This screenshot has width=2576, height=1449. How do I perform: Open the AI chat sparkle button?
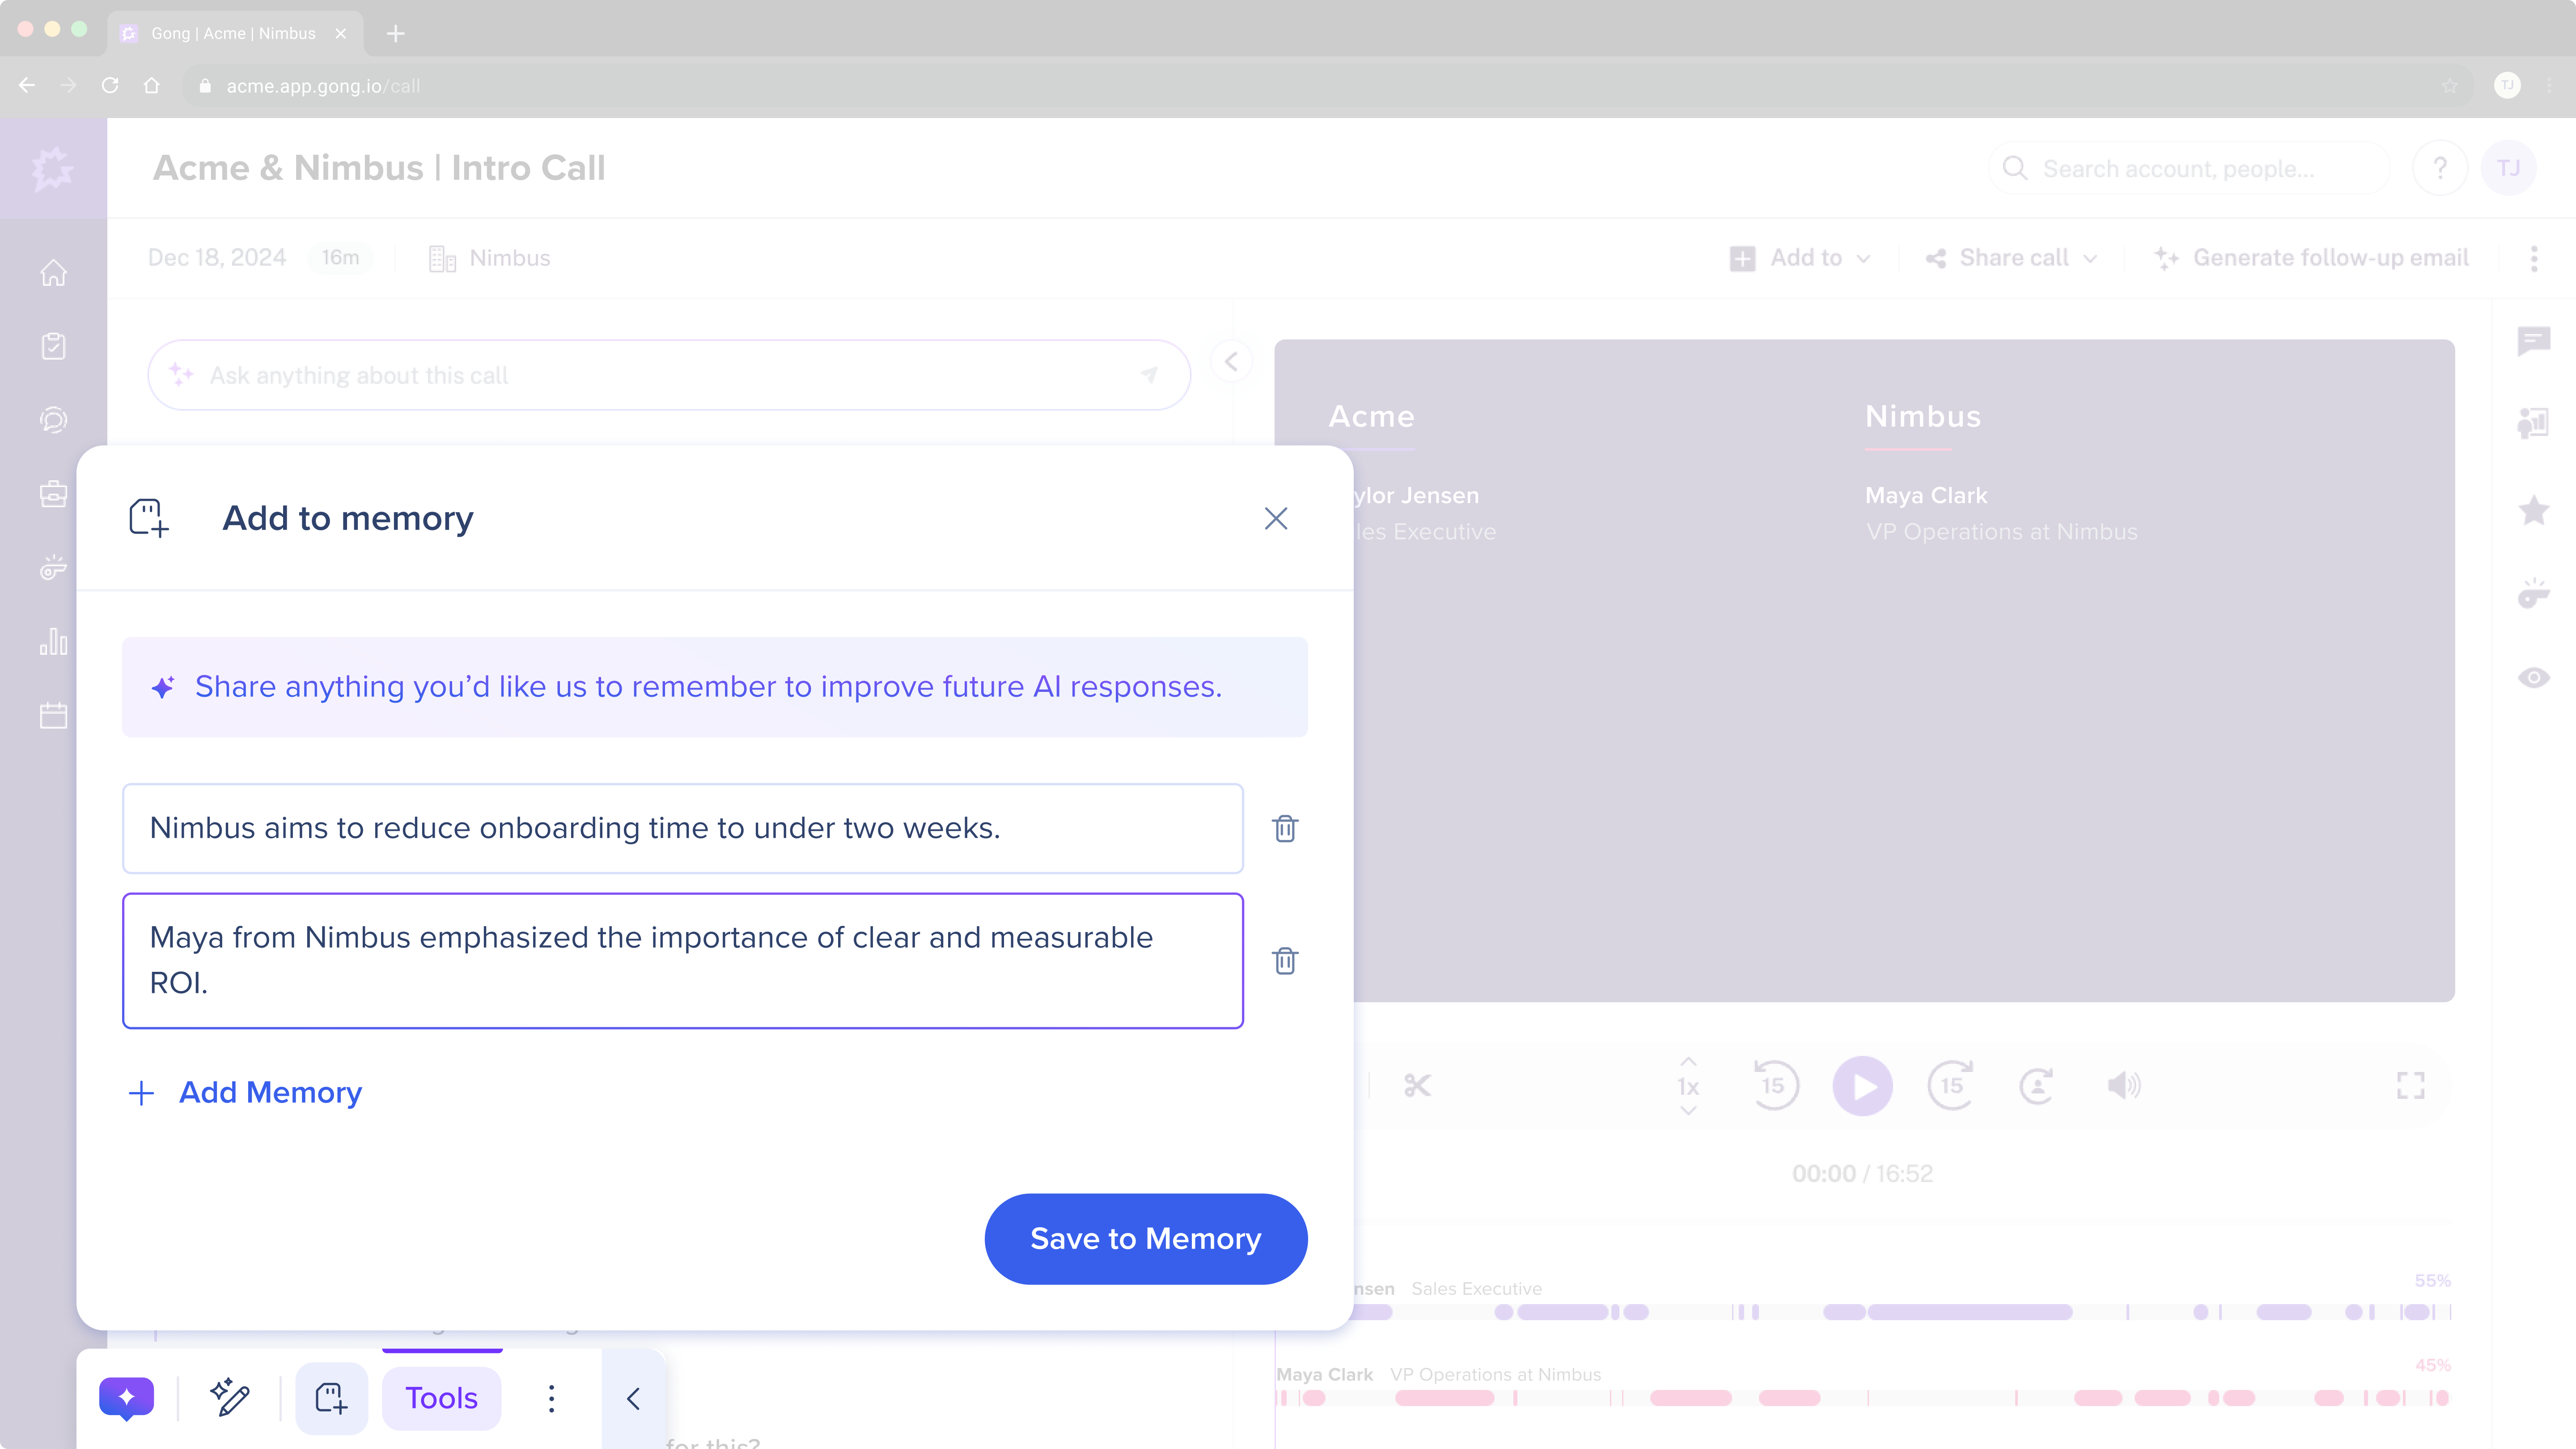[127, 1397]
